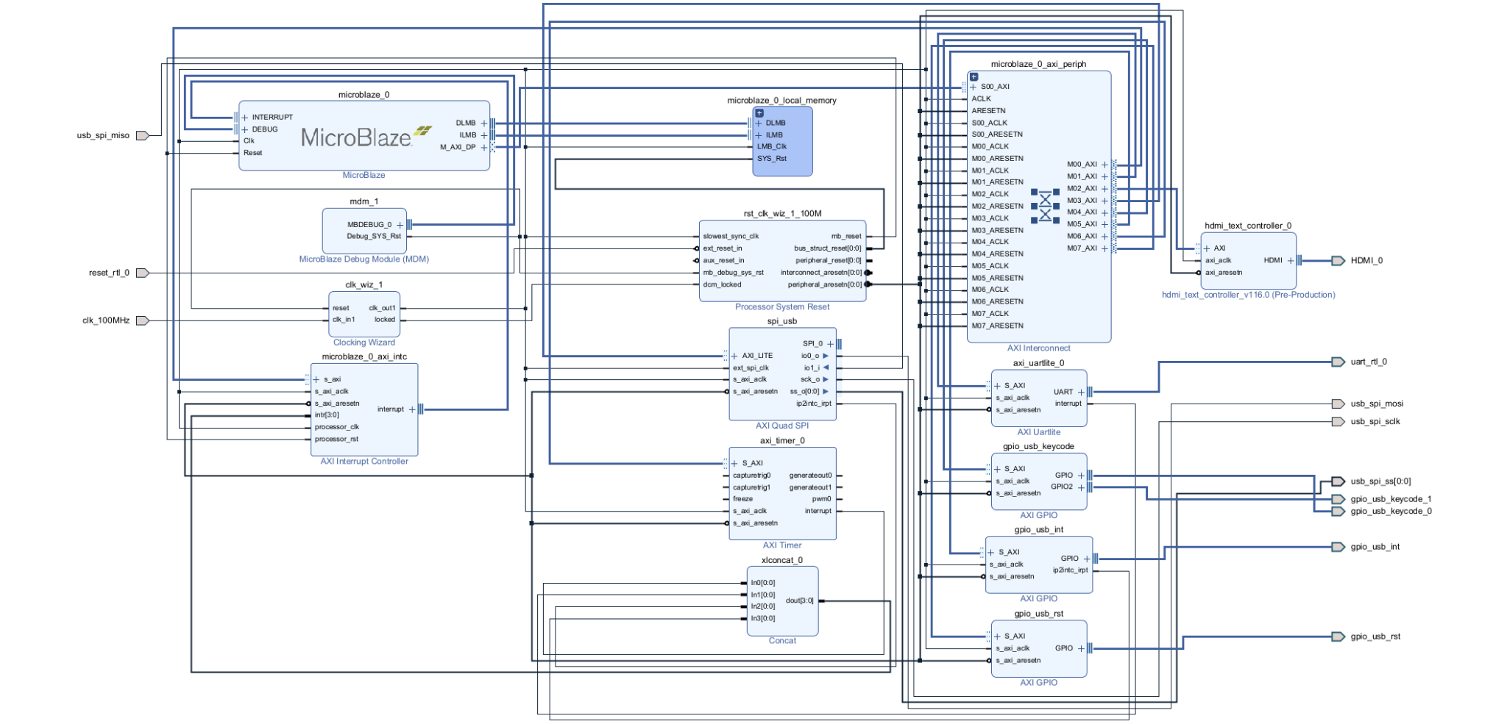The width and height of the screenshot is (1507, 724).
Task: Expand the microblaze_0_local_memory hierarchy block
Action: click(x=759, y=113)
